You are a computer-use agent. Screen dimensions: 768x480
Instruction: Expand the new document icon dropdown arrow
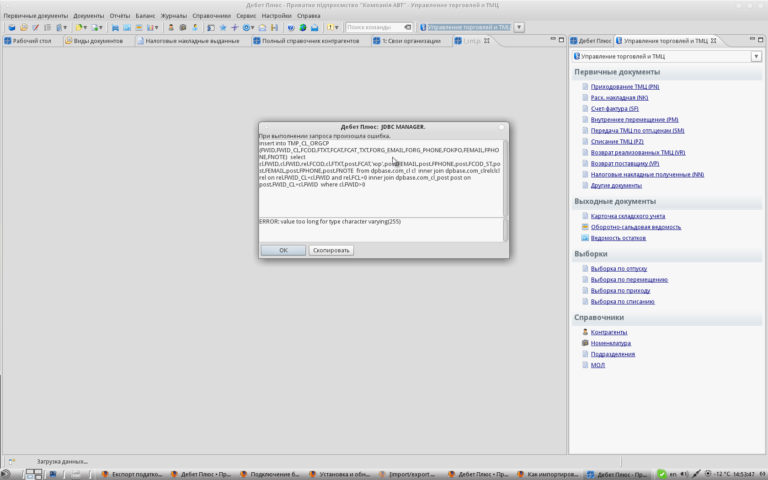[101, 27]
